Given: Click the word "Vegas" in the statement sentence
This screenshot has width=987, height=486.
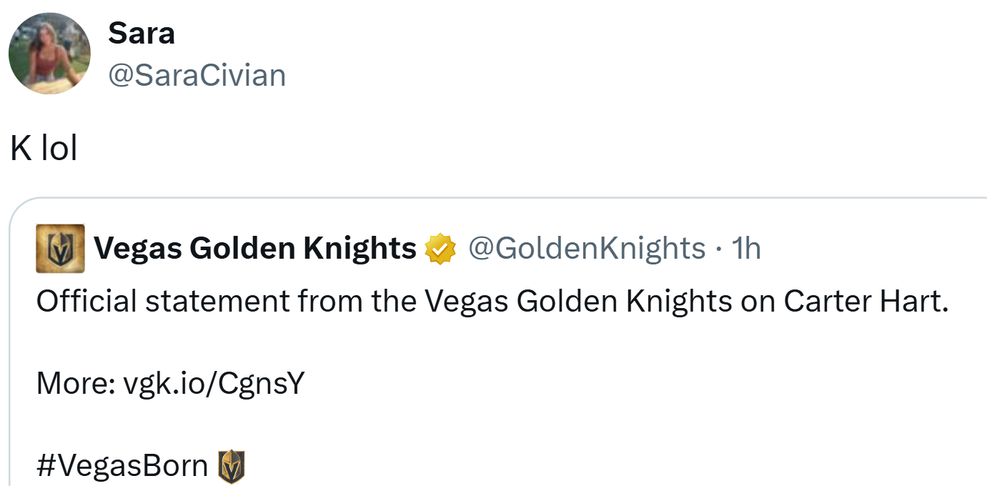Looking at the screenshot, I should tap(466, 302).
